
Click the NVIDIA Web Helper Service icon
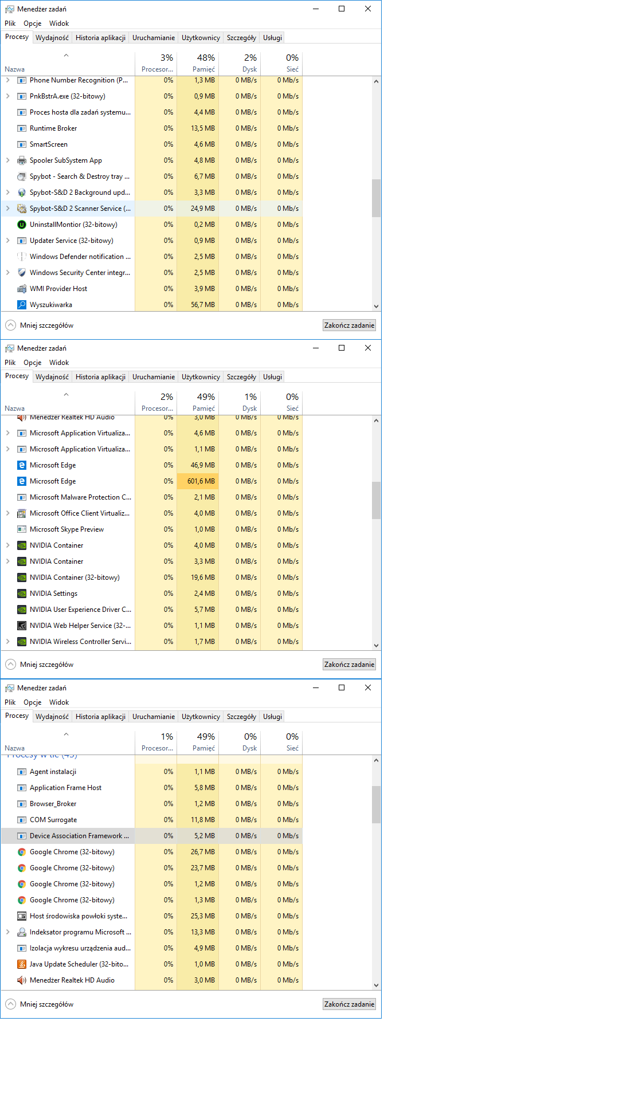tap(22, 626)
